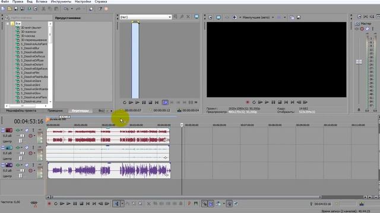
Task: Create a new project from the toolbar
Action: (x=3, y=9)
